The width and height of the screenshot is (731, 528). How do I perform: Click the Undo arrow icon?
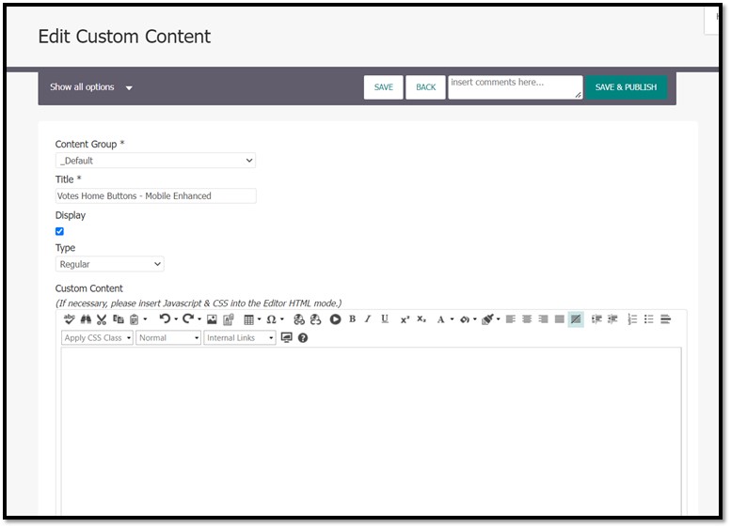click(x=165, y=319)
